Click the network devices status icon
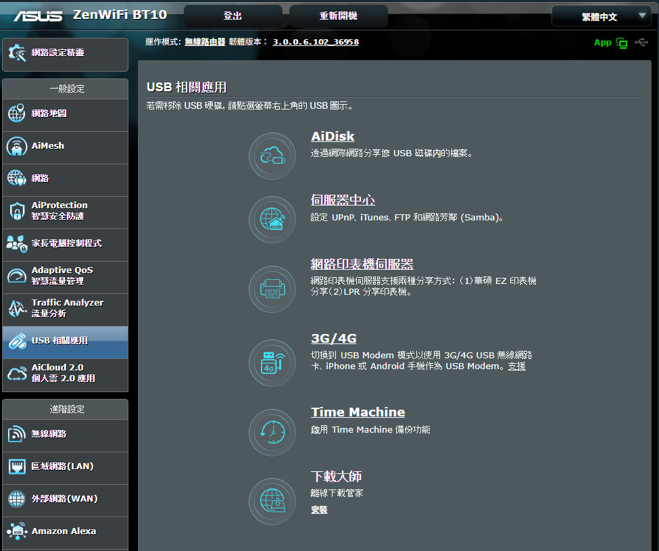The width and height of the screenshot is (659, 551). 622,43
